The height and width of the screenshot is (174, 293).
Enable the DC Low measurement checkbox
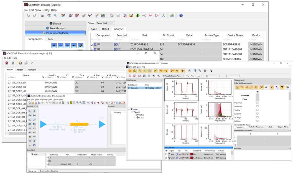258,121
